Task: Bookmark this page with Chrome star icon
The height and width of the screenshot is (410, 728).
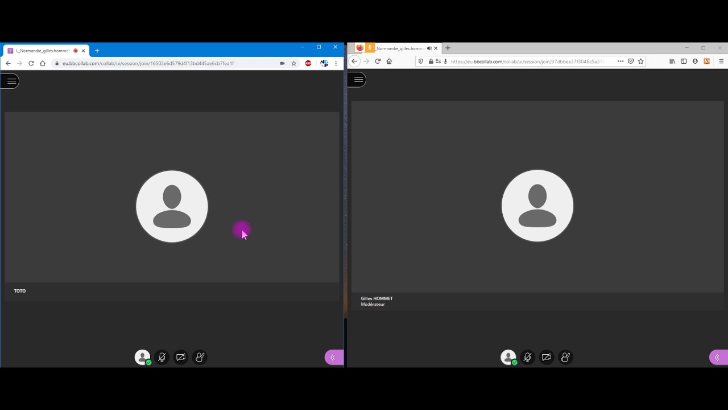Action: tap(294, 64)
